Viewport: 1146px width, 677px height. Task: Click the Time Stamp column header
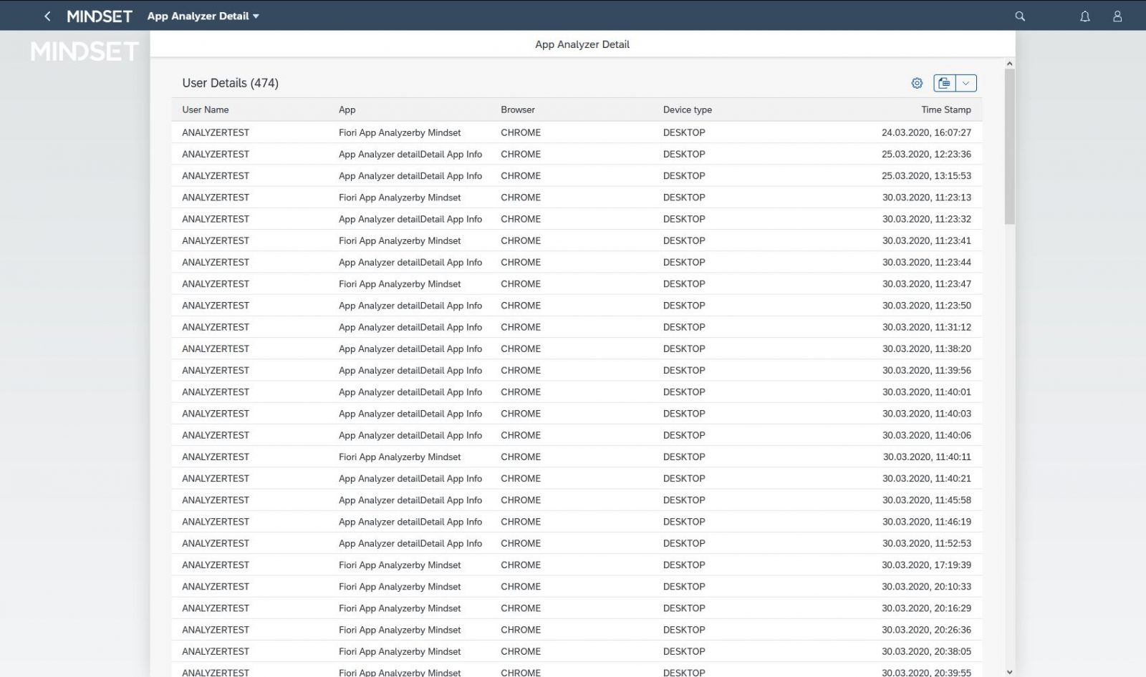click(946, 109)
